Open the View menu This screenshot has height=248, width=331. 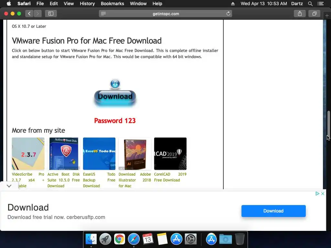(x=69, y=4)
